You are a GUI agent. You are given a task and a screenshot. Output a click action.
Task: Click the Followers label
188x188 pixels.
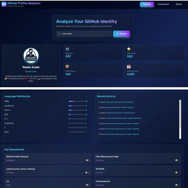(x=69, y=53)
